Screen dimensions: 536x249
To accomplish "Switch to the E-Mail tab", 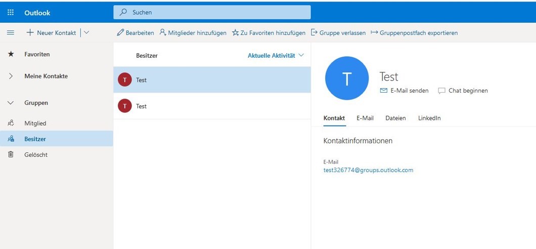I will [x=365, y=118].
